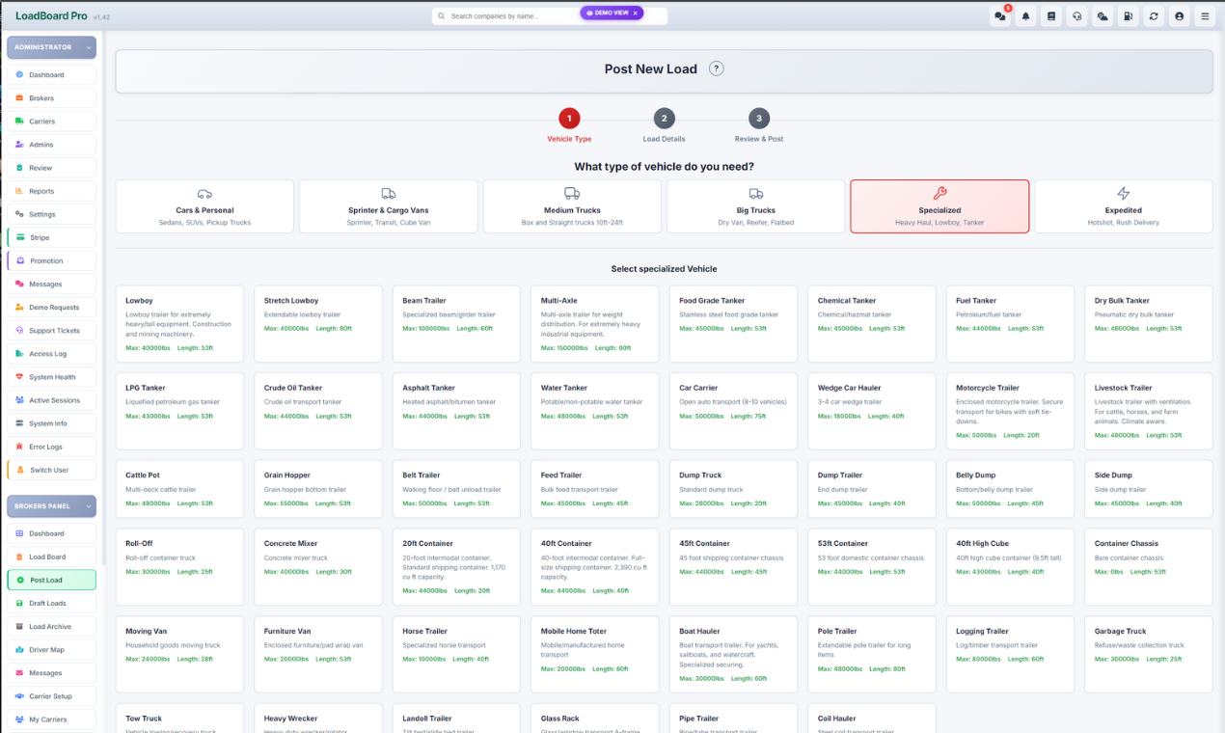Choose the Livestock Trailer vehicle card
This screenshot has width=1225, height=733.
[1149, 411]
